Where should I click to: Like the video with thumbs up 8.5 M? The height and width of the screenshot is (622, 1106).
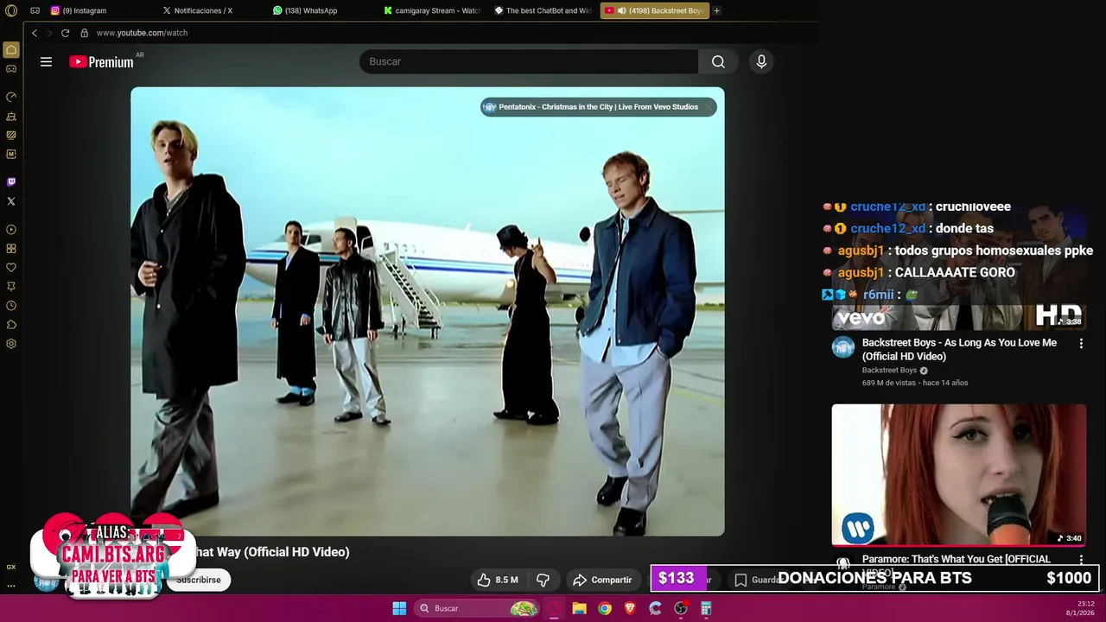(498, 580)
